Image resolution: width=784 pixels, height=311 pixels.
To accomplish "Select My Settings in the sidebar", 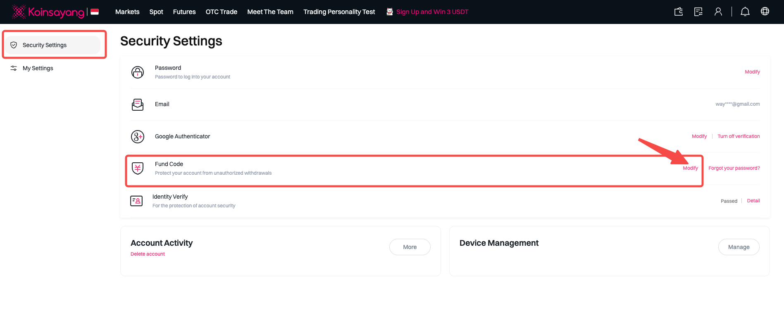I will [38, 68].
